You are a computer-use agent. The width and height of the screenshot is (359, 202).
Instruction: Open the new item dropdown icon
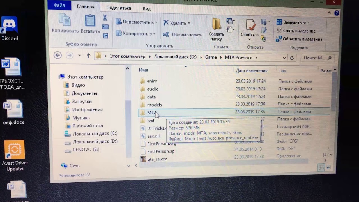[231, 21]
